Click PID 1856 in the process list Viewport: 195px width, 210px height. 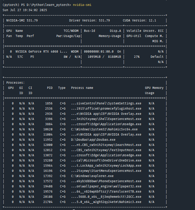(49, 104)
